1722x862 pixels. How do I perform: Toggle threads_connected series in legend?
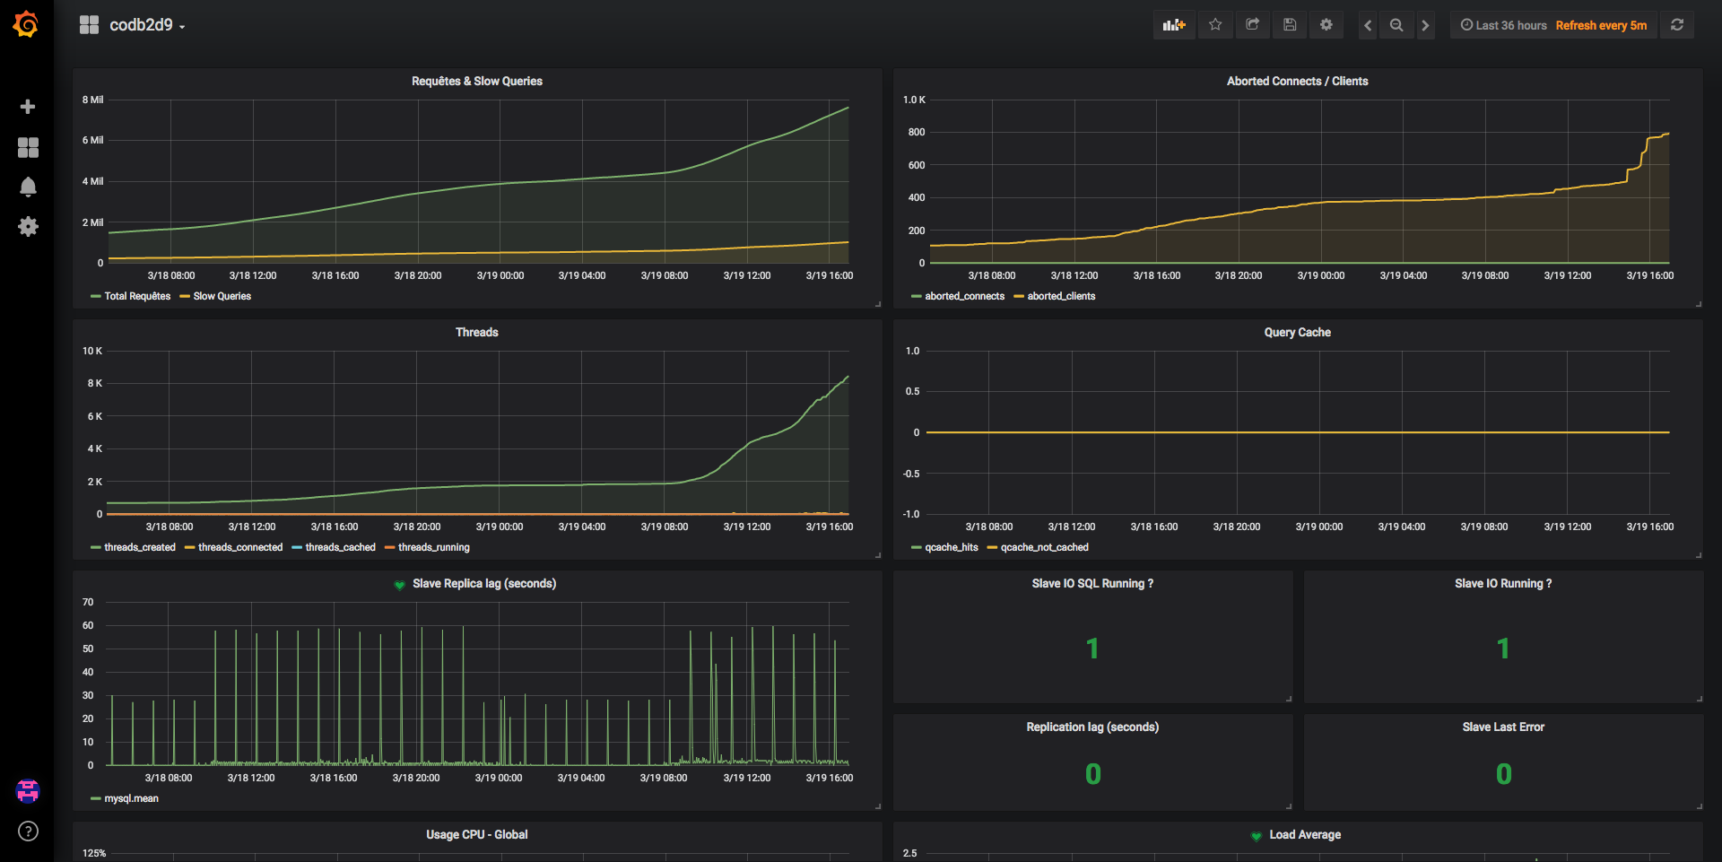pyautogui.click(x=239, y=547)
